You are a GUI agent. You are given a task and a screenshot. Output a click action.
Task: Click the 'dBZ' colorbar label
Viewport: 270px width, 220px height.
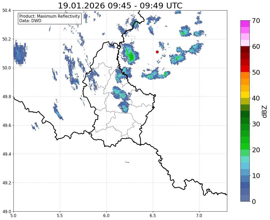click(265, 112)
